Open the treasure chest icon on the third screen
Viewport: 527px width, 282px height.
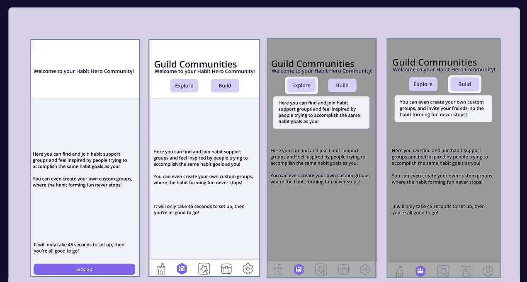(x=343, y=270)
